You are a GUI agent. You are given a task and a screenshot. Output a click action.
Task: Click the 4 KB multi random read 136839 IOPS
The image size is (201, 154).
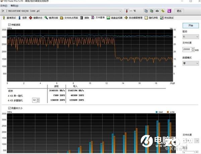[x=58, y=100]
